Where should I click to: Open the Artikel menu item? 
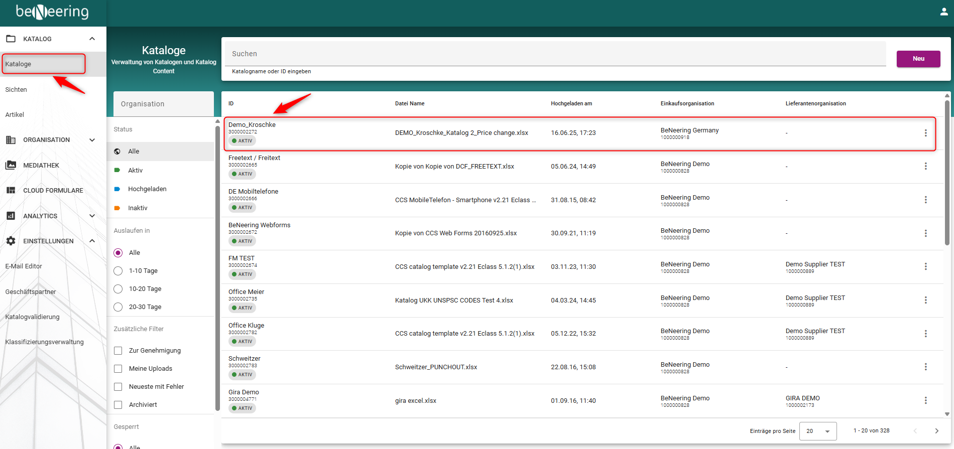pos(15,115)
